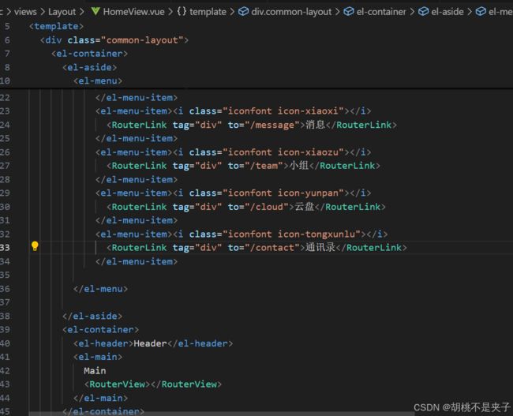The height and width of the screenshot is (416, 513).
Task: Click the curly braces icon before template
Action: (182, 12)
